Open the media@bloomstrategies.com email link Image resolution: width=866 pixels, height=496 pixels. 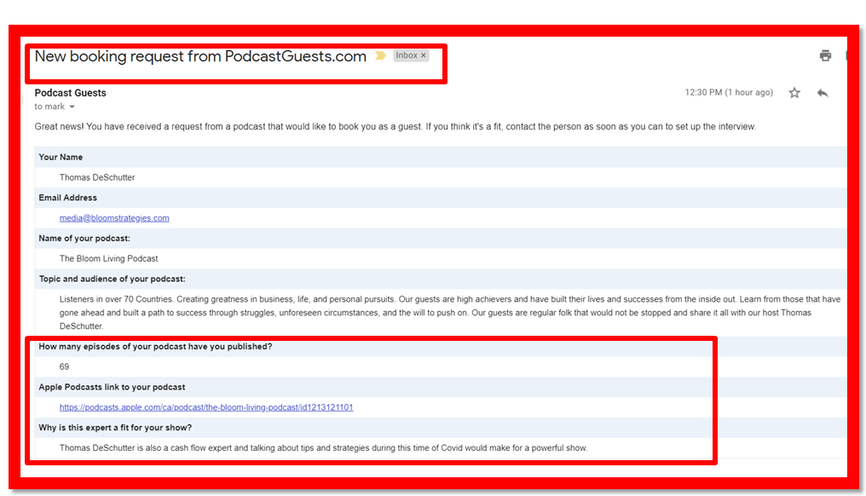pos(114,218)
